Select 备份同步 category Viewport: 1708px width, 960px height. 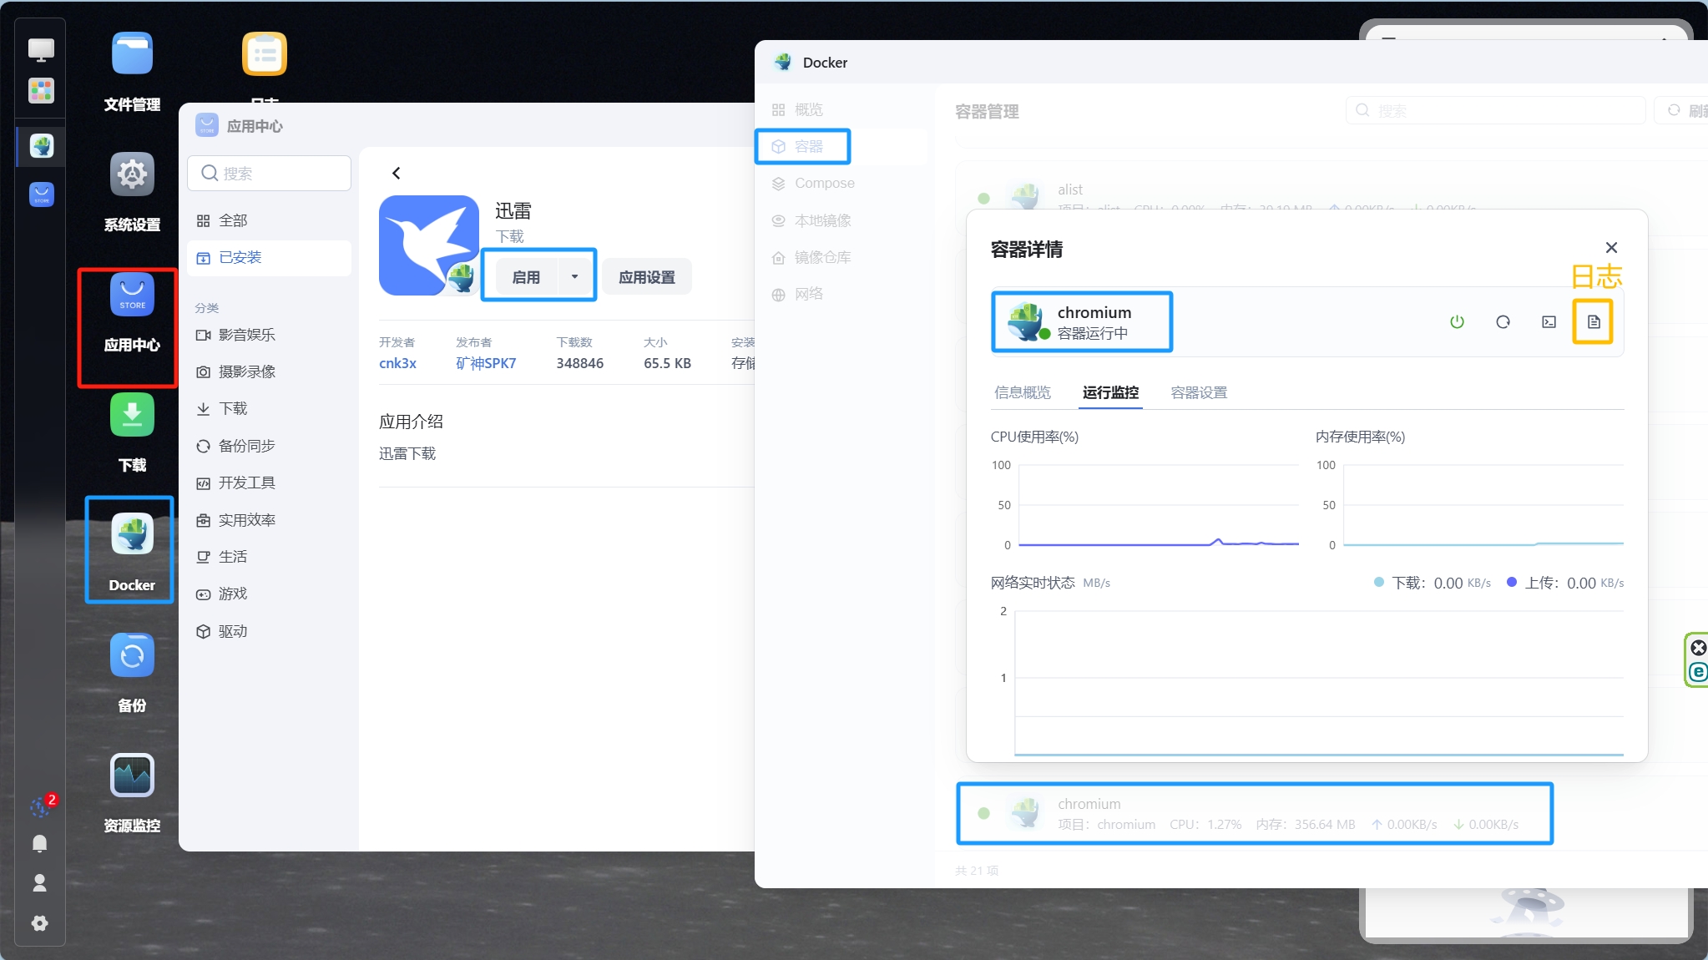tap(269, 446)
